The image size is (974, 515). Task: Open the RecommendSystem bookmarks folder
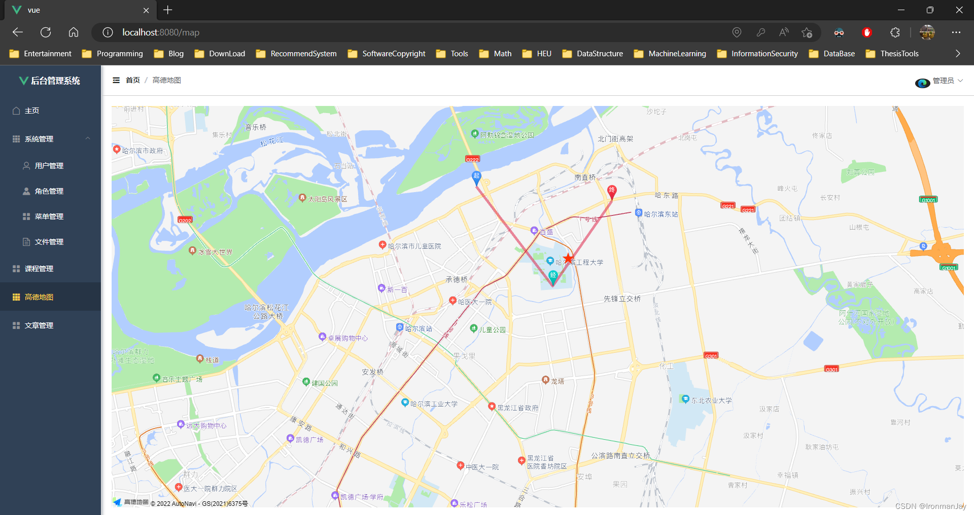(296, 54)
